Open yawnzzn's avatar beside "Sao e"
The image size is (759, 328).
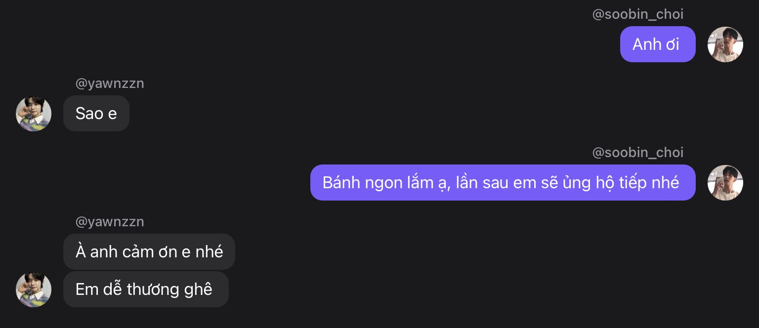34,114
